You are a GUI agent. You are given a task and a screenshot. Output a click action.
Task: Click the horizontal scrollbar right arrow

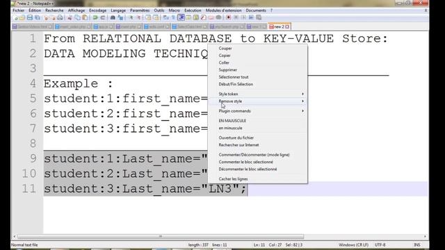[425, 236]
